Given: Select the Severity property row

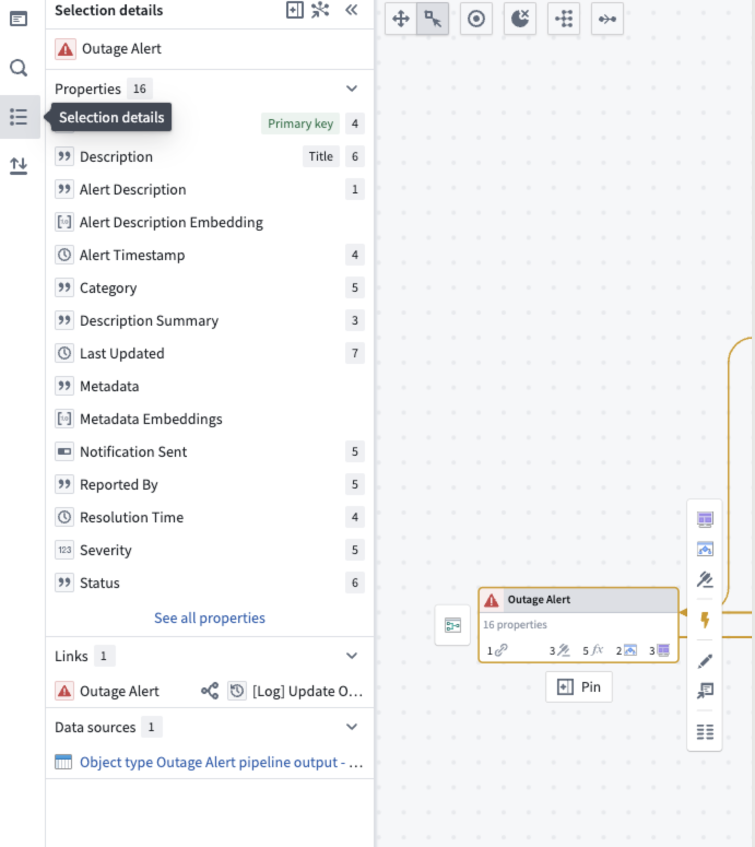Looking at the screenshot, I should click(210, 550).
